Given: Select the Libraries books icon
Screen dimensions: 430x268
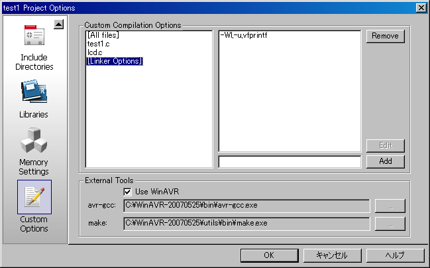Looking at the screenshot, I should (34, 92).
